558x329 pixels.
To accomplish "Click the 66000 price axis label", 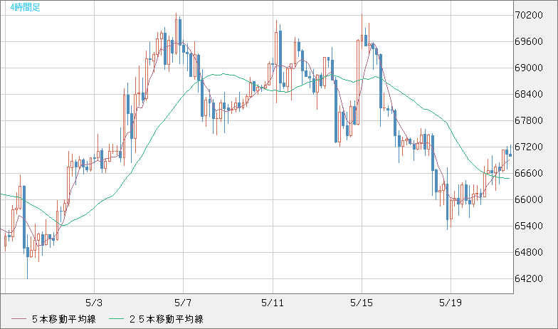I will pos(529,199).
